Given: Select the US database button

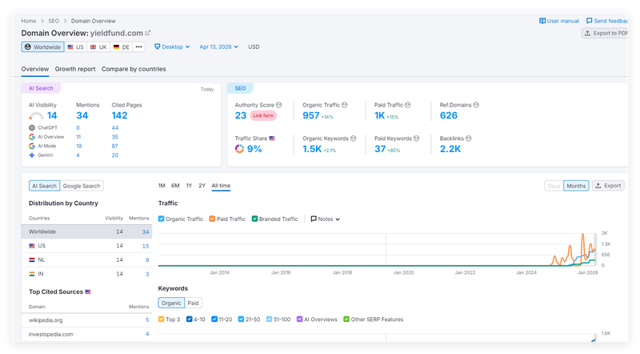Looking at the screenshot, I should (x=75, y=47).
